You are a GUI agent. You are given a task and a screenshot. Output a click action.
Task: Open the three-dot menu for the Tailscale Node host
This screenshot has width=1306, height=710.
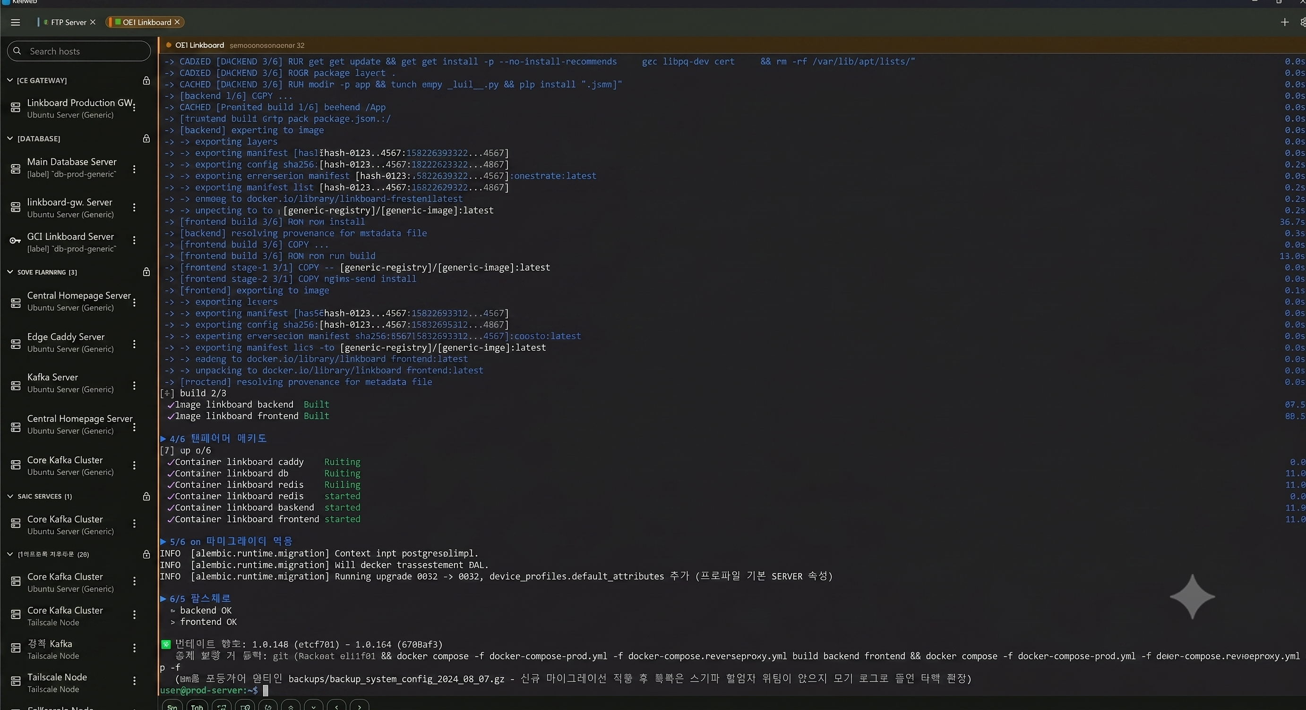134,681
